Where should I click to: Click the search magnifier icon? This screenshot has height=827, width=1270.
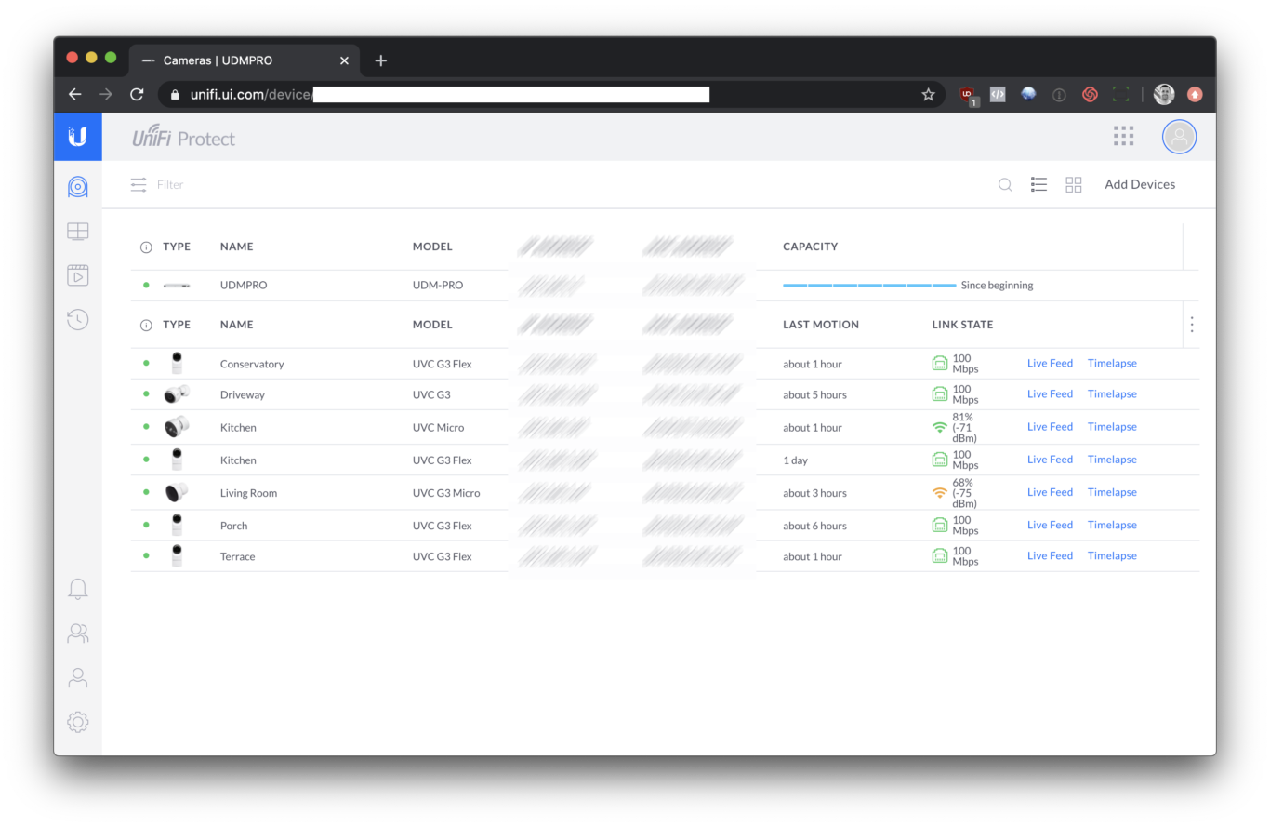pyautogui.click(x=1005, y=185)
